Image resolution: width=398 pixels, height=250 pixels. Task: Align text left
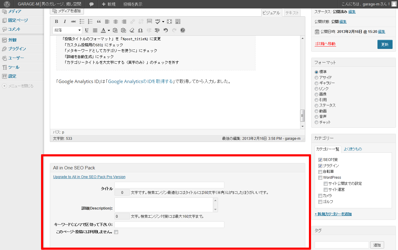click(x=107, y=21)
